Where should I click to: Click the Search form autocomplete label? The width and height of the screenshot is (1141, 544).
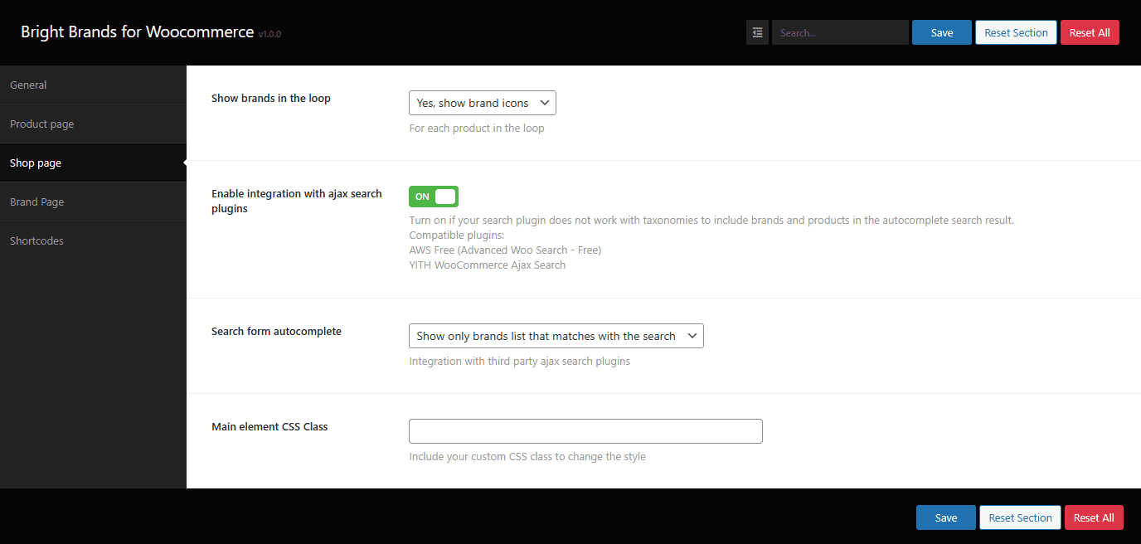point(276,331)
